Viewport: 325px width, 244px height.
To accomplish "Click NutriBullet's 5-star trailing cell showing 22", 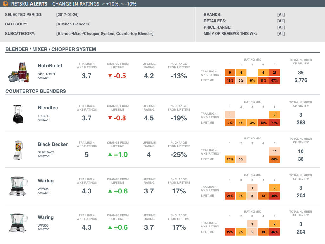I will 275,73.
